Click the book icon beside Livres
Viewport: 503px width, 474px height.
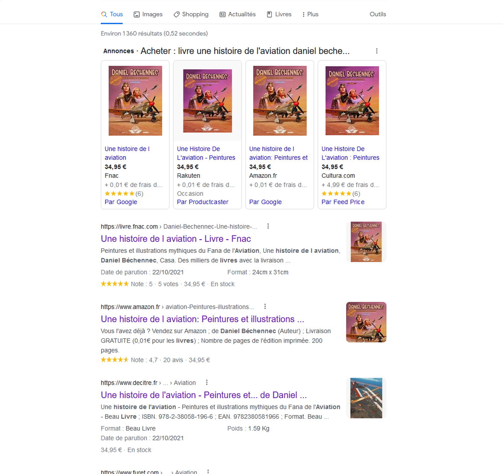click(x=269, y=14)
